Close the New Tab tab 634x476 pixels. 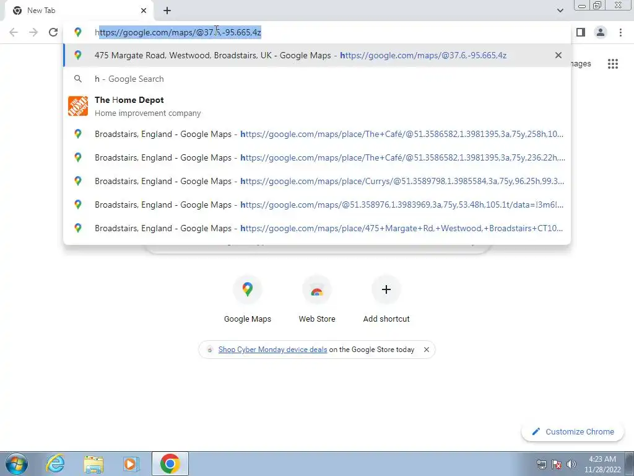point(144,11)
